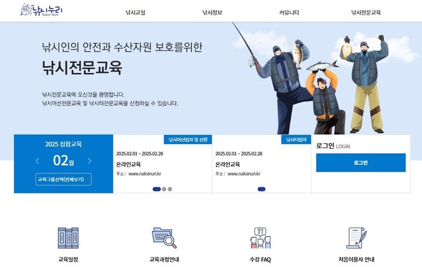422x267 pixels.
Task: Click the 낚시누리 logo
Action: pos(41,10)
